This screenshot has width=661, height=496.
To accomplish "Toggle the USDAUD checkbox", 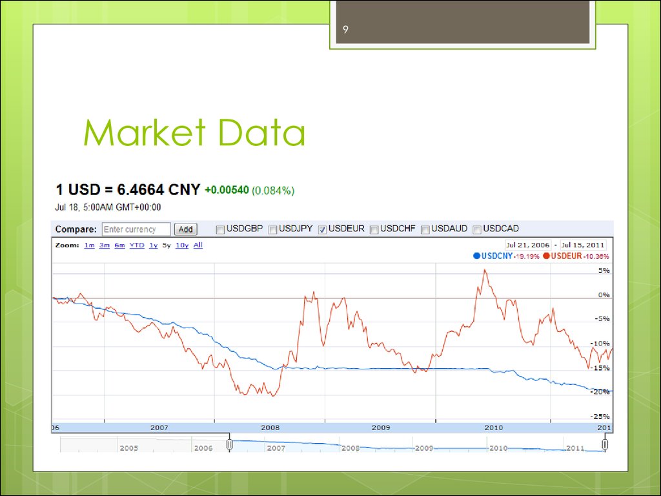I will (425, 230).
